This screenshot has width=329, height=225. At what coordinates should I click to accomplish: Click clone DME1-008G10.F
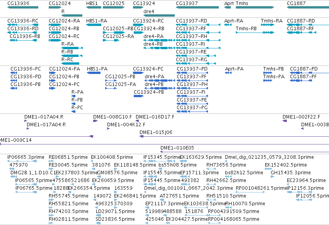point(113,117)
